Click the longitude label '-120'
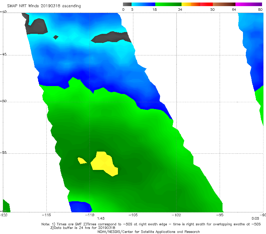 coord(4,215)
